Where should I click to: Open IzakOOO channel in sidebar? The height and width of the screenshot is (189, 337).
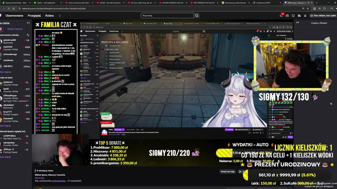[x=16, y=48]
